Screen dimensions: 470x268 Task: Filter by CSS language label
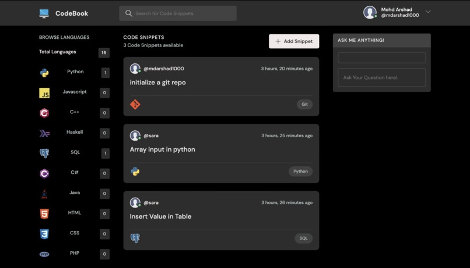pyautogui.click(x=75, y=233)
